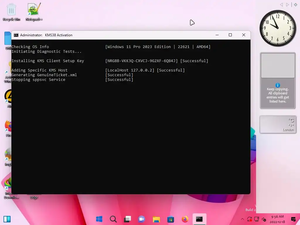Click the line Generating GenuineTicket.xml
The width and height of the screenshot is (300, 225).
tap(44, 75)
